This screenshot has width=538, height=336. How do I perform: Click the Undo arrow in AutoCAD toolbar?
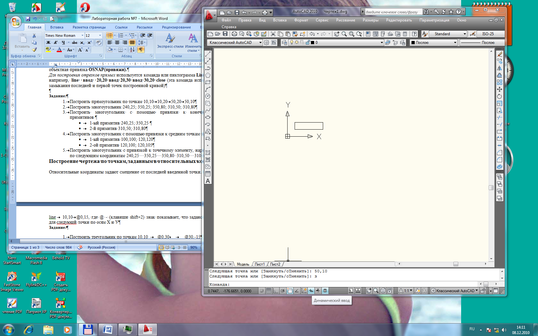pos(312,34)
